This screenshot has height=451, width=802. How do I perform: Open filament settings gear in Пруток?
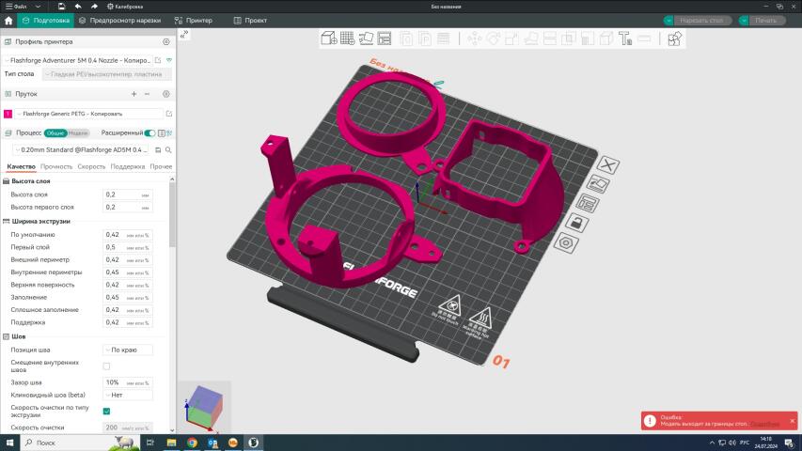click(x=166, y=94)
